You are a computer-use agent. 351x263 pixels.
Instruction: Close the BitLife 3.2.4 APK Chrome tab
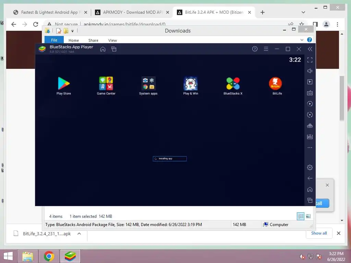(x=250, y=13)
